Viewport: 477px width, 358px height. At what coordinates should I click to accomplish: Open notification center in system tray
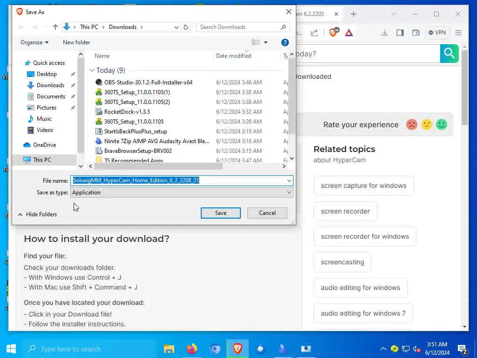(x=462, y=349)
